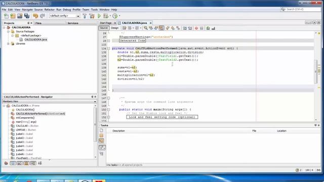This screenshot has height=182, width=324.
Task: Collapse the main method fold
Action: (108, 109)
